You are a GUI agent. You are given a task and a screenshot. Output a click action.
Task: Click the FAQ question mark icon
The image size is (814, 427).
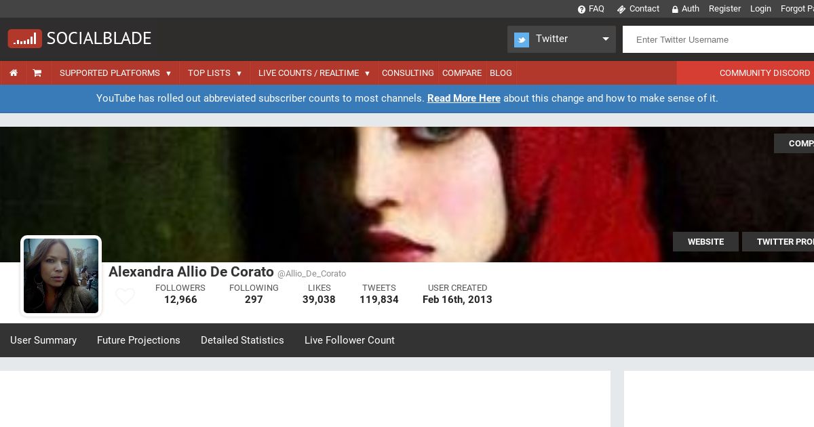pos(581,9)
